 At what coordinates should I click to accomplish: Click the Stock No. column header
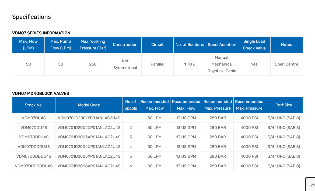(34, 105)
